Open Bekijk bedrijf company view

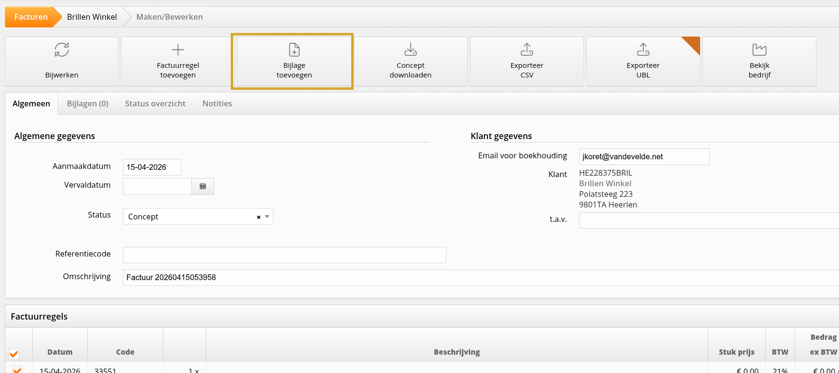(759, 61)
